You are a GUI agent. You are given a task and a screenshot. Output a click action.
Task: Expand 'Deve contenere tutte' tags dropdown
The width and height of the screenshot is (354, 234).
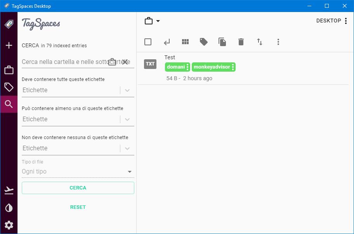click(x=127, y=90)
